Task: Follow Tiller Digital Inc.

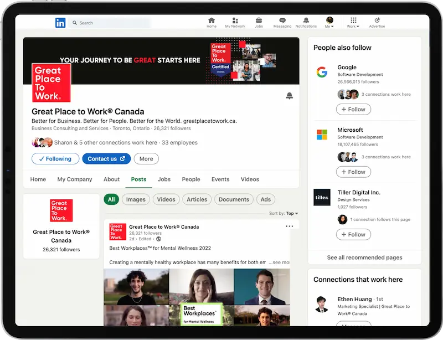Action: coord(353,235)
